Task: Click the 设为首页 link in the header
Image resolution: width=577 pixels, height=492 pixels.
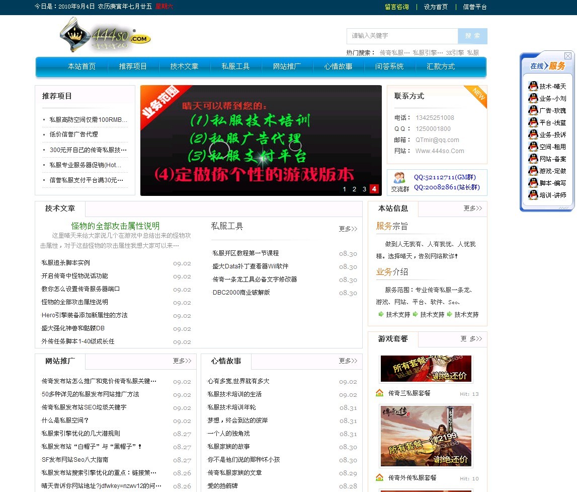Action: click(x=436, y=7)
